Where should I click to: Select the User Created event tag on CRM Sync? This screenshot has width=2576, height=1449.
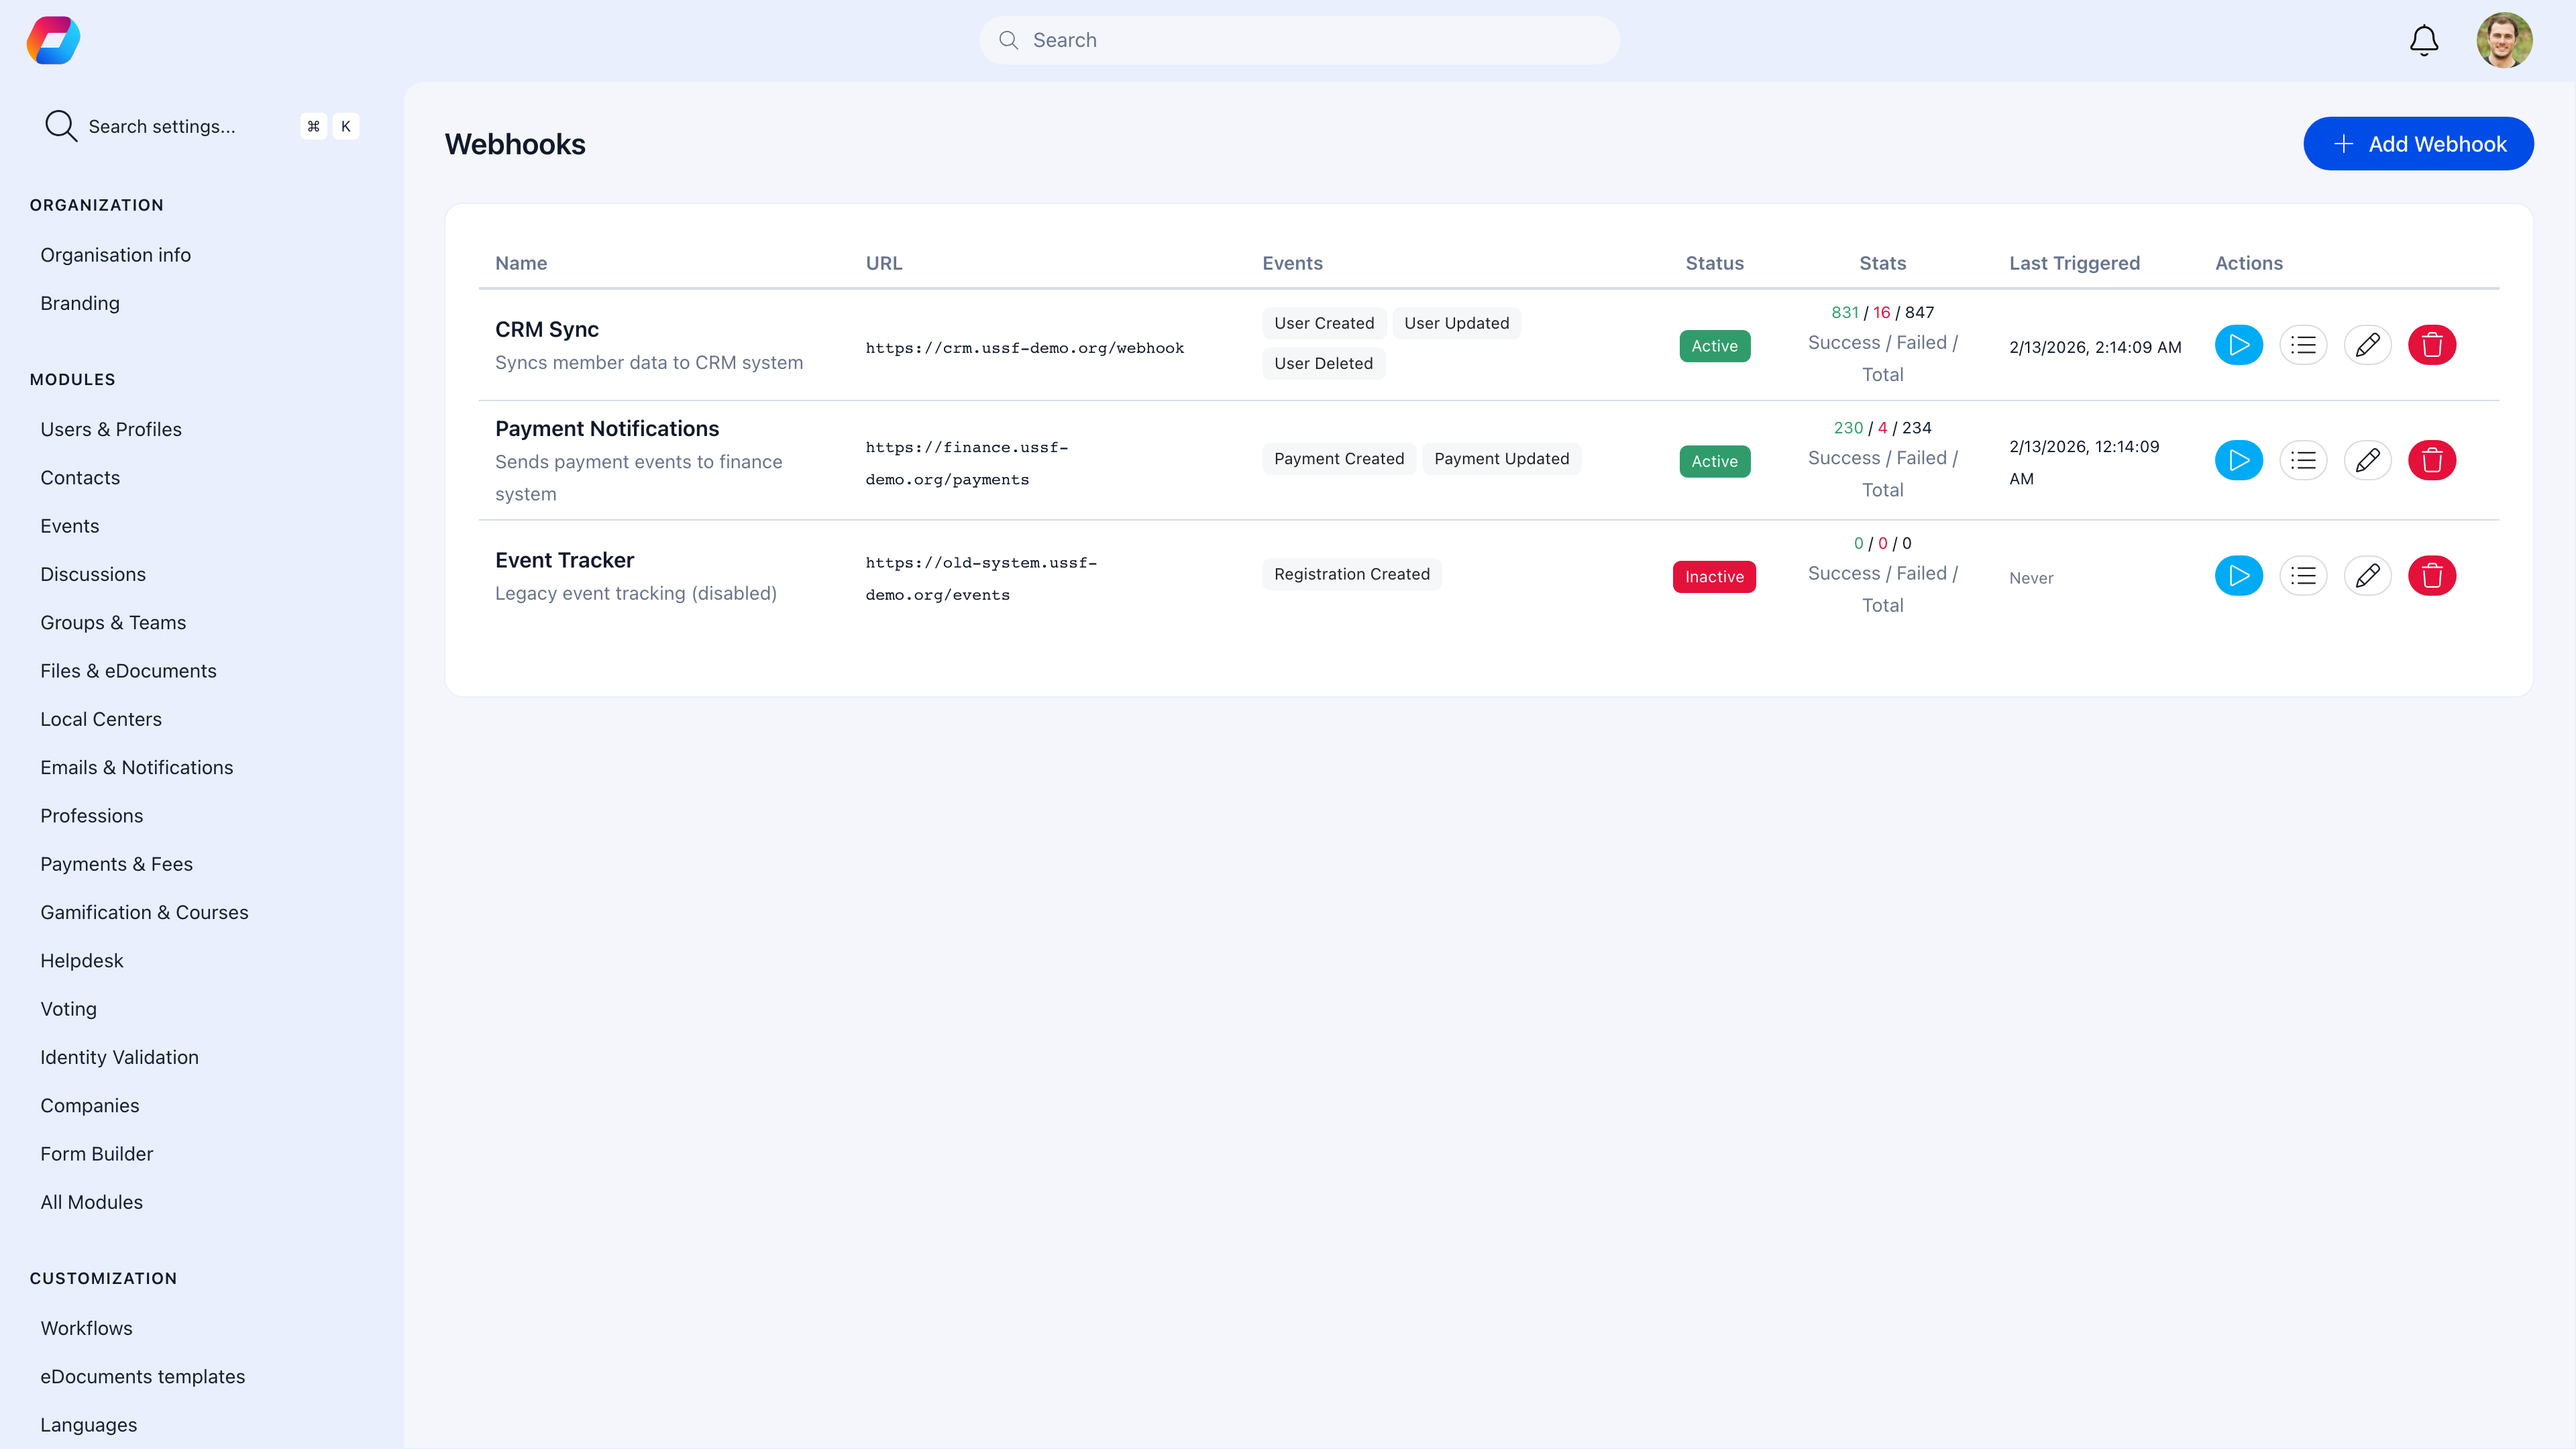1323,322
